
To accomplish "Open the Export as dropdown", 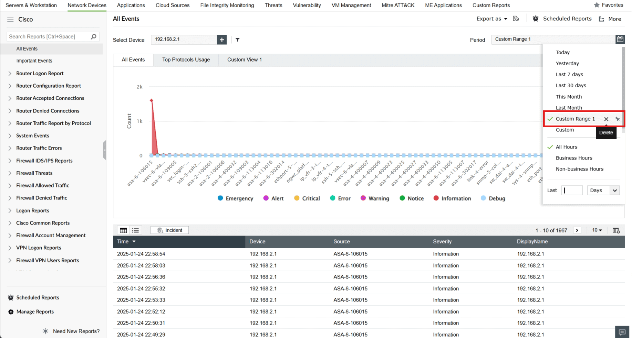I will [491, 19].
